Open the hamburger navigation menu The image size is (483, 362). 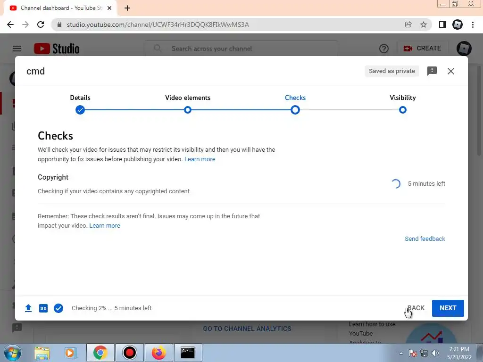coord(17,49)
